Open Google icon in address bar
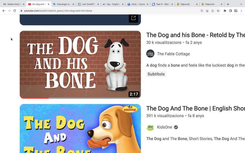Viewport: 245px width, 153px height. coord(202,11)
